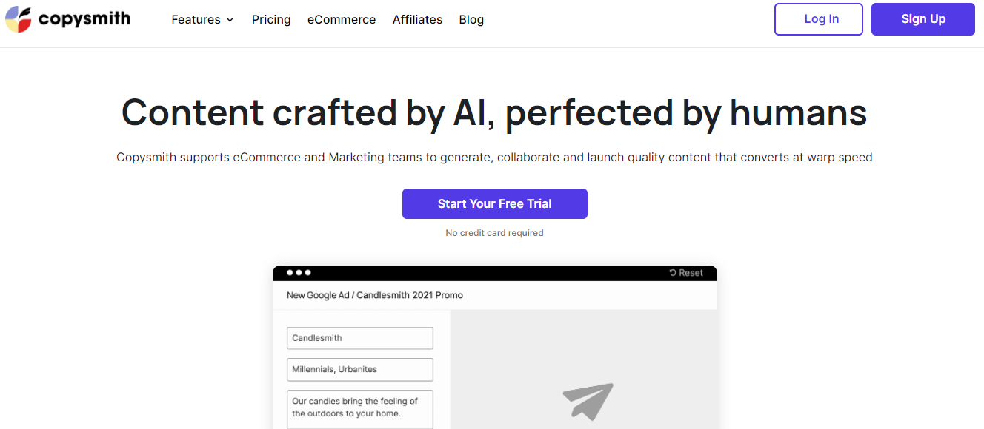Click the candle description text area
The width and height of the screenshot is (984, 429).
359,408
